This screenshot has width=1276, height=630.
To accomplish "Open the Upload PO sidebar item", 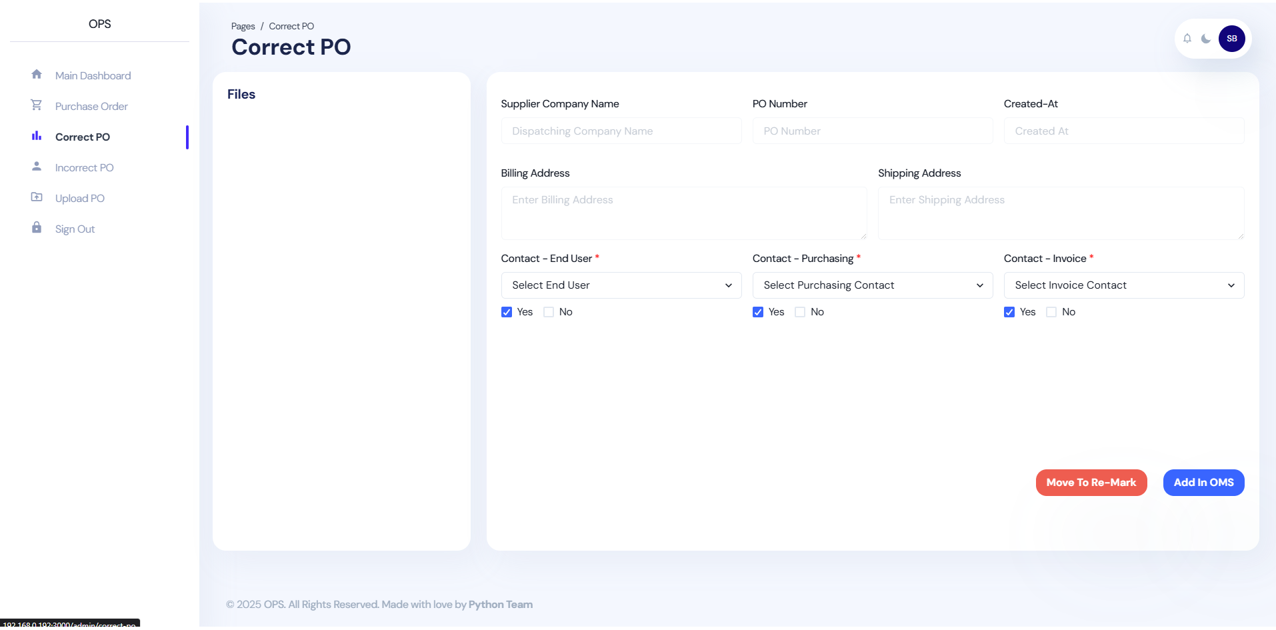I will [x=80, y=199].
